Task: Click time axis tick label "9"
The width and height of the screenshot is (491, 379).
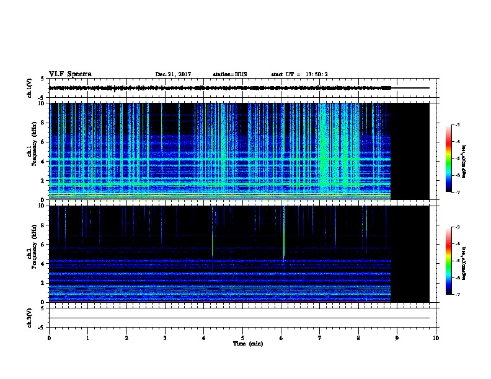Action: [x=397, y=338]
